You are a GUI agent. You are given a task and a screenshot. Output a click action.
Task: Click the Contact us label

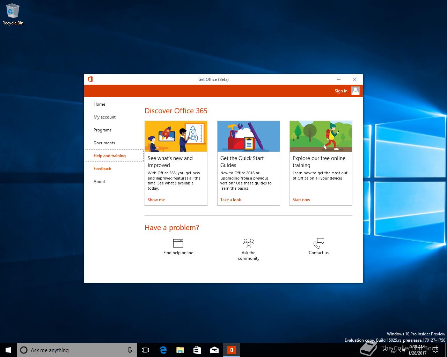pos(318,253)
